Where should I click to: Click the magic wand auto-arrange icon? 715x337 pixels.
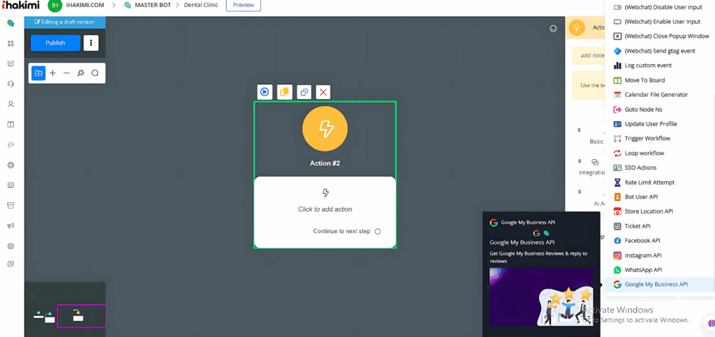81,73
